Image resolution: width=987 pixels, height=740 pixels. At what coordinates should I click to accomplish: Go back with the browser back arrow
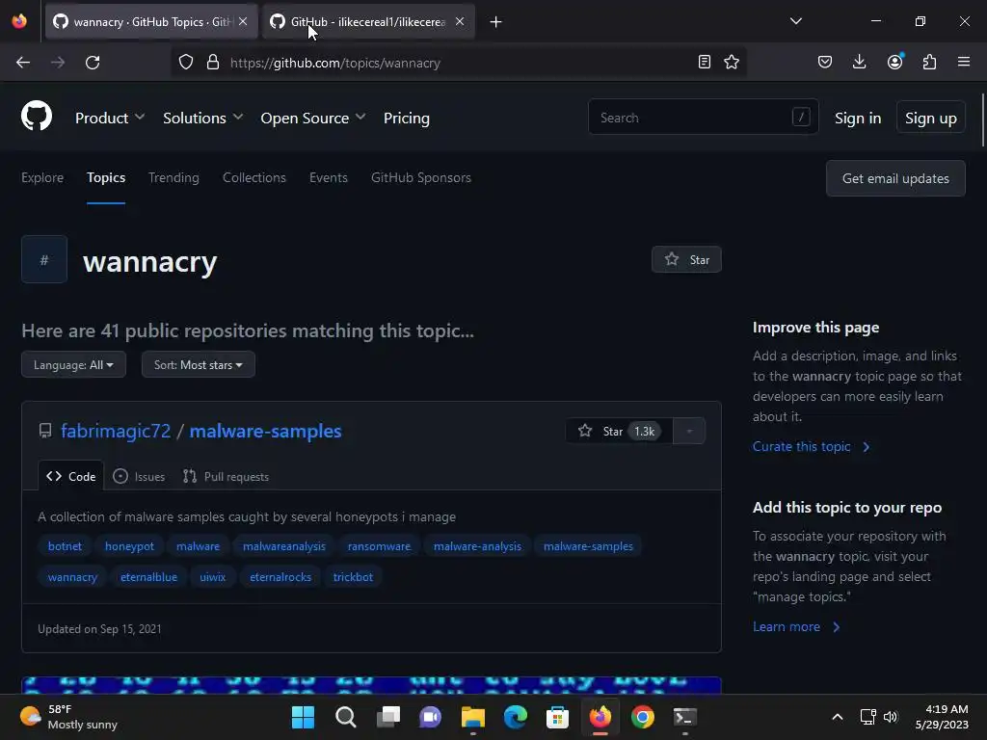[x=23, y=63]
